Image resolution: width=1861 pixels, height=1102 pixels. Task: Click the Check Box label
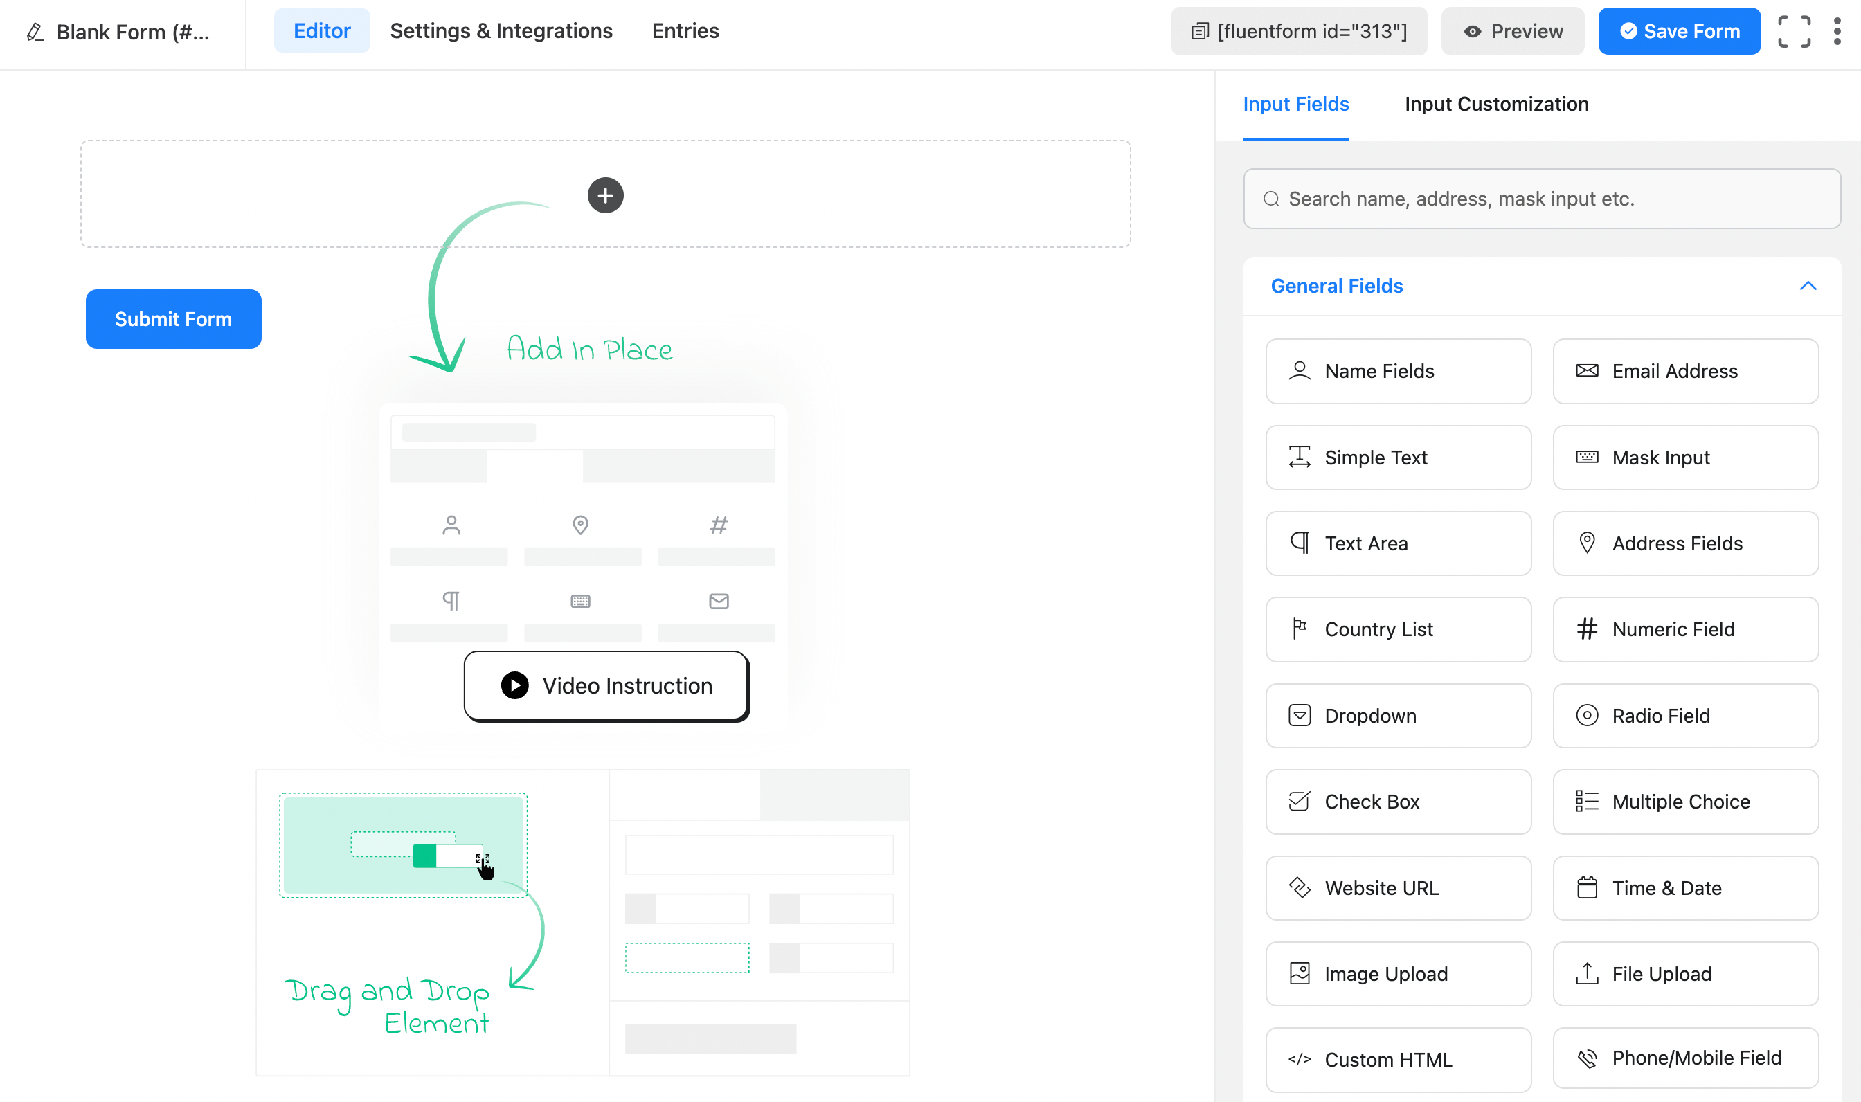point(1372,802)
